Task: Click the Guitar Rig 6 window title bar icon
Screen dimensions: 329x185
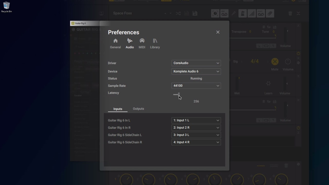Action: [73, 23]
